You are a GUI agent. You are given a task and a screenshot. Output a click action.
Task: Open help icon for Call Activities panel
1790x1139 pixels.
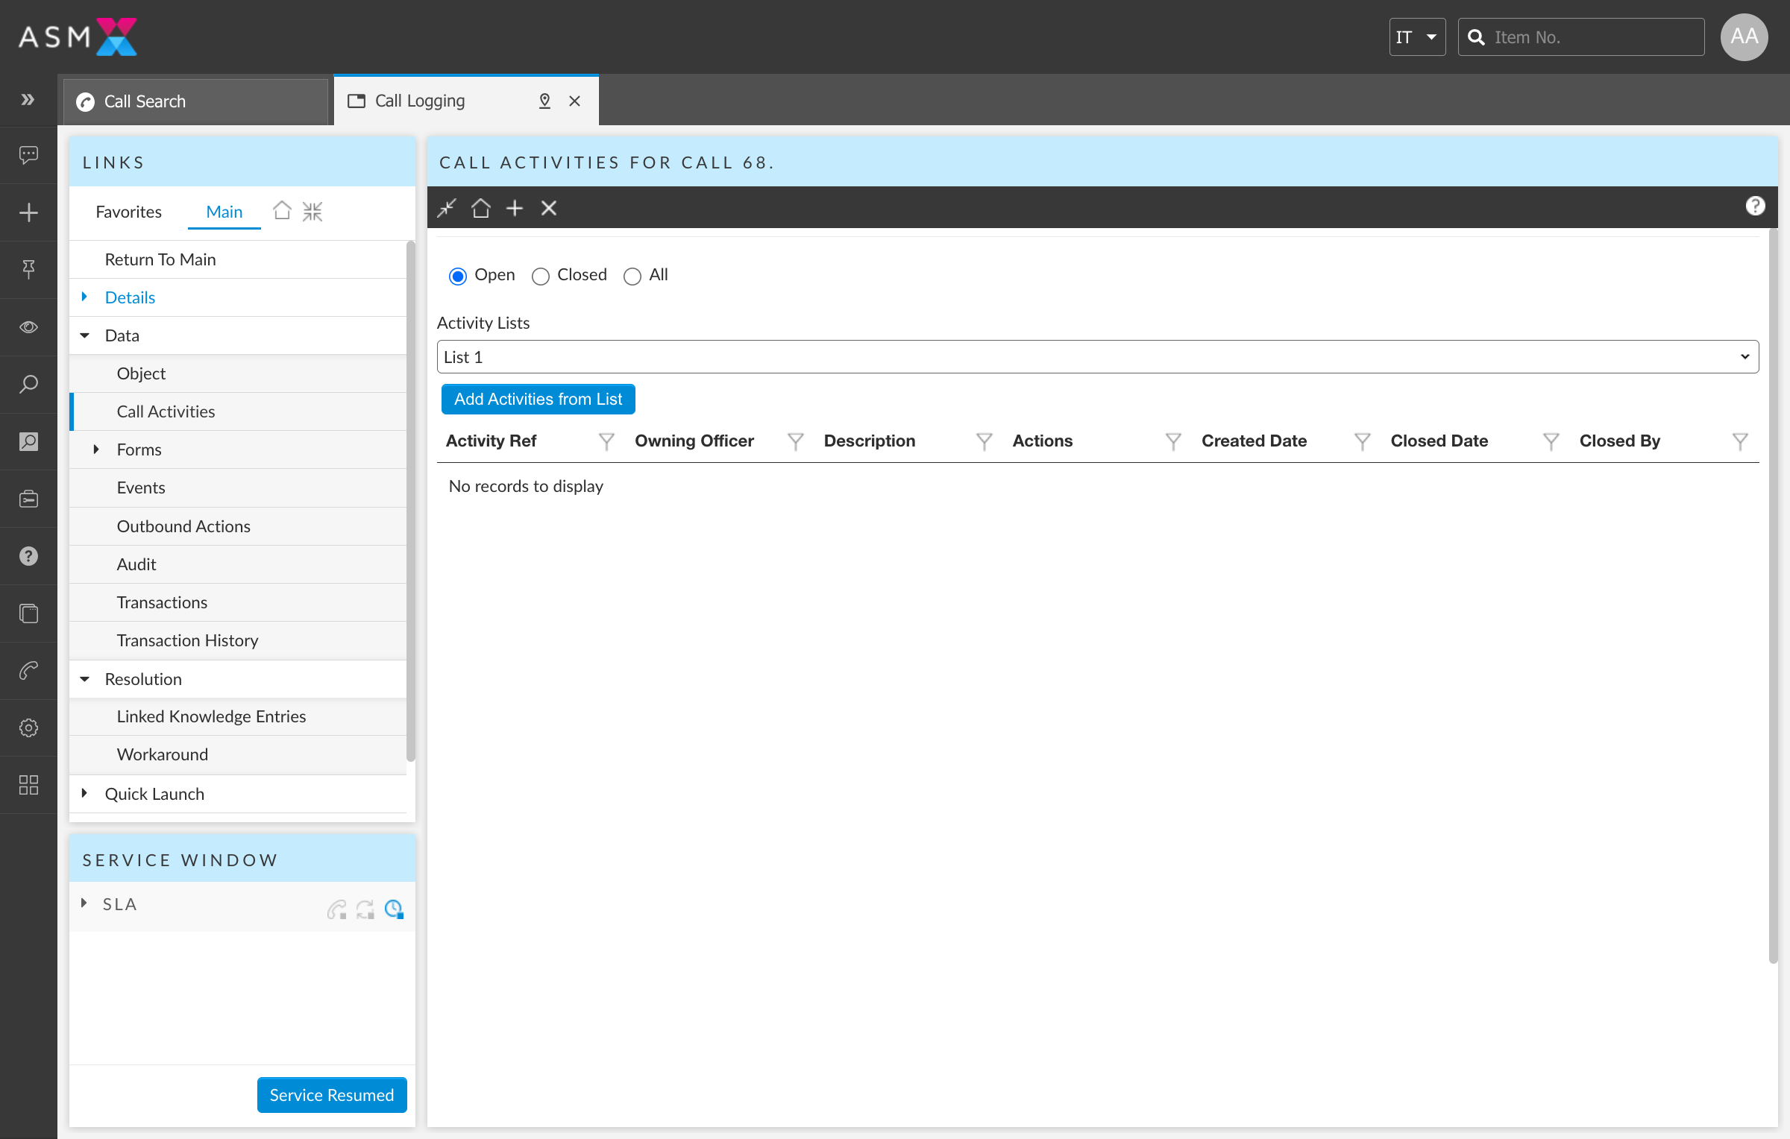click(1756, 206)
